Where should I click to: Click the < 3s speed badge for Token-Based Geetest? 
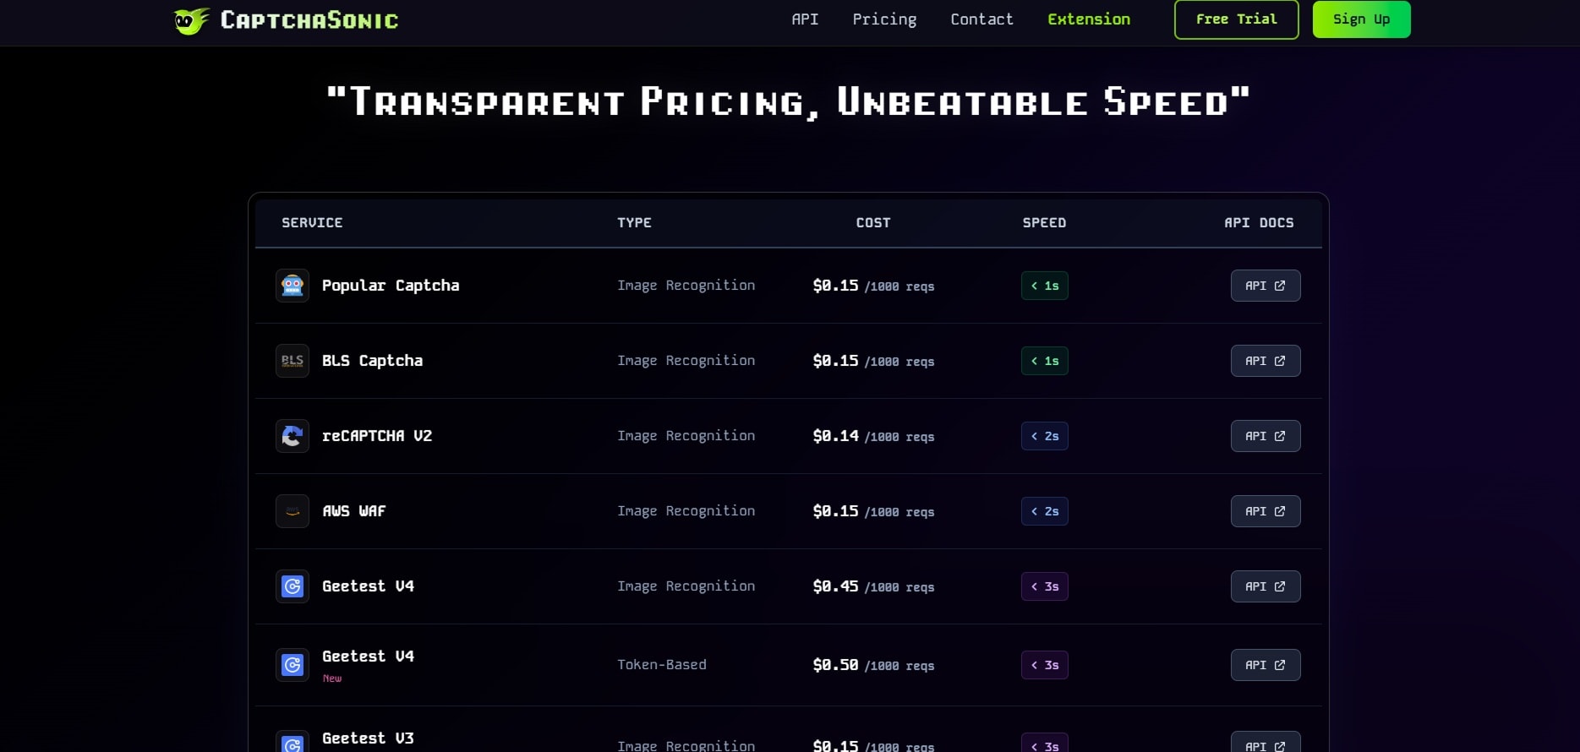click(1045, 665)
